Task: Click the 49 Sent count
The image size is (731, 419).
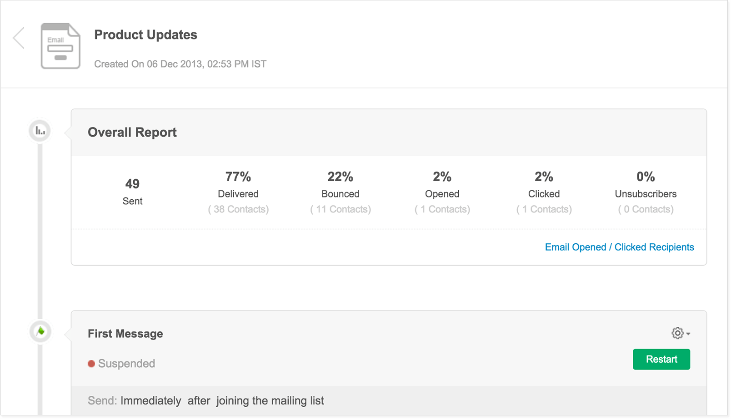Action: [x=132, y=184]
